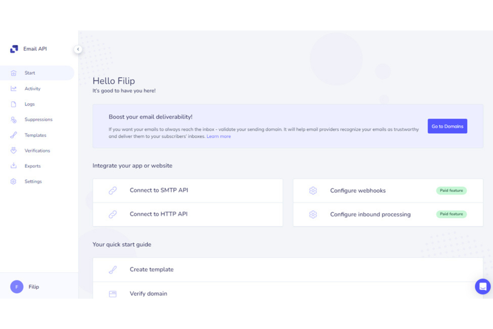Select the Activity icon in the sidebar
493x329 pixels.
click(13, 88)
